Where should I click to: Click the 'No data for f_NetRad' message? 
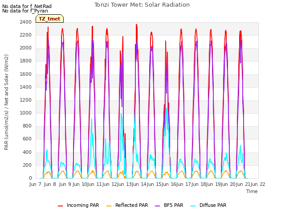pos(27,6)
